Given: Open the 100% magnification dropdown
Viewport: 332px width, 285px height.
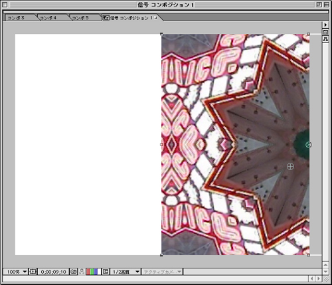Looking at the screenshot, I should click(16, 272).
